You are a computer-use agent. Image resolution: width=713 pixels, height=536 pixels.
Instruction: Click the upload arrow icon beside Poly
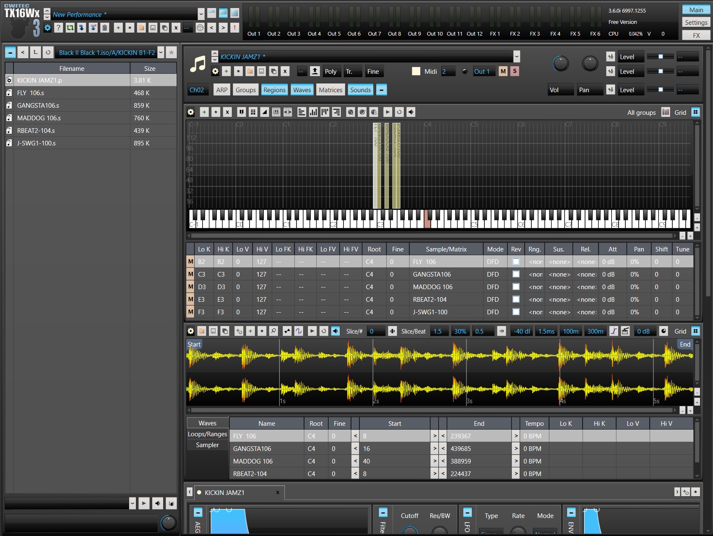(x=315, y=71)
